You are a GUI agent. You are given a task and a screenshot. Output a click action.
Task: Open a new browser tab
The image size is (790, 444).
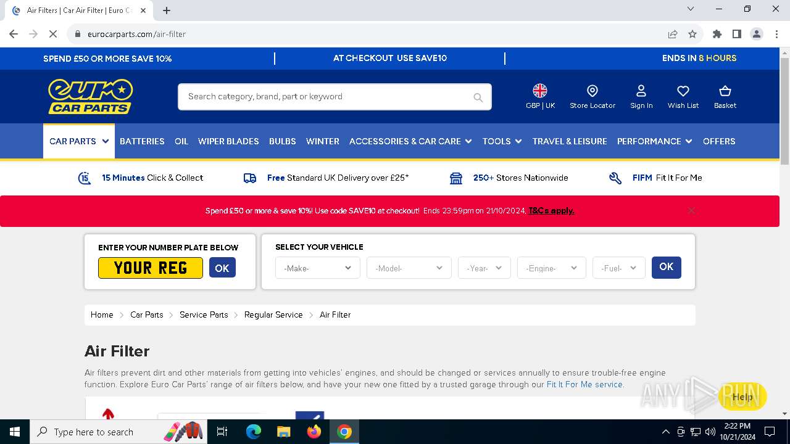point(167,10)
